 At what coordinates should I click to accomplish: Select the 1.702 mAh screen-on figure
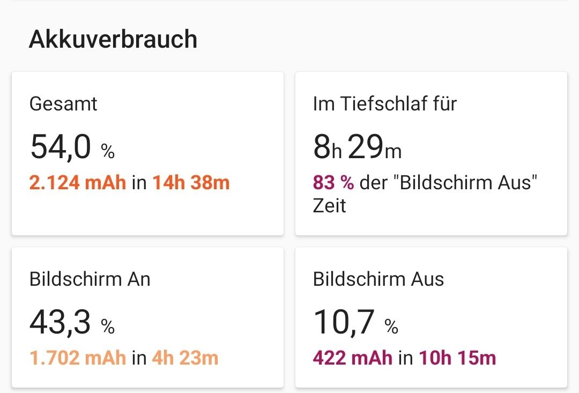(78, 358)
